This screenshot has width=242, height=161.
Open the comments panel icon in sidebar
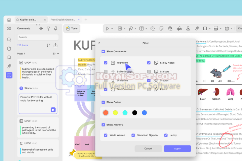(9, 75)
